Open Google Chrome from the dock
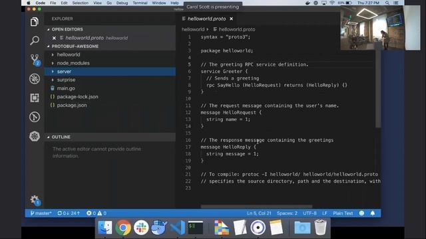Screen dimensions: 426x239 tap(123, 227)
